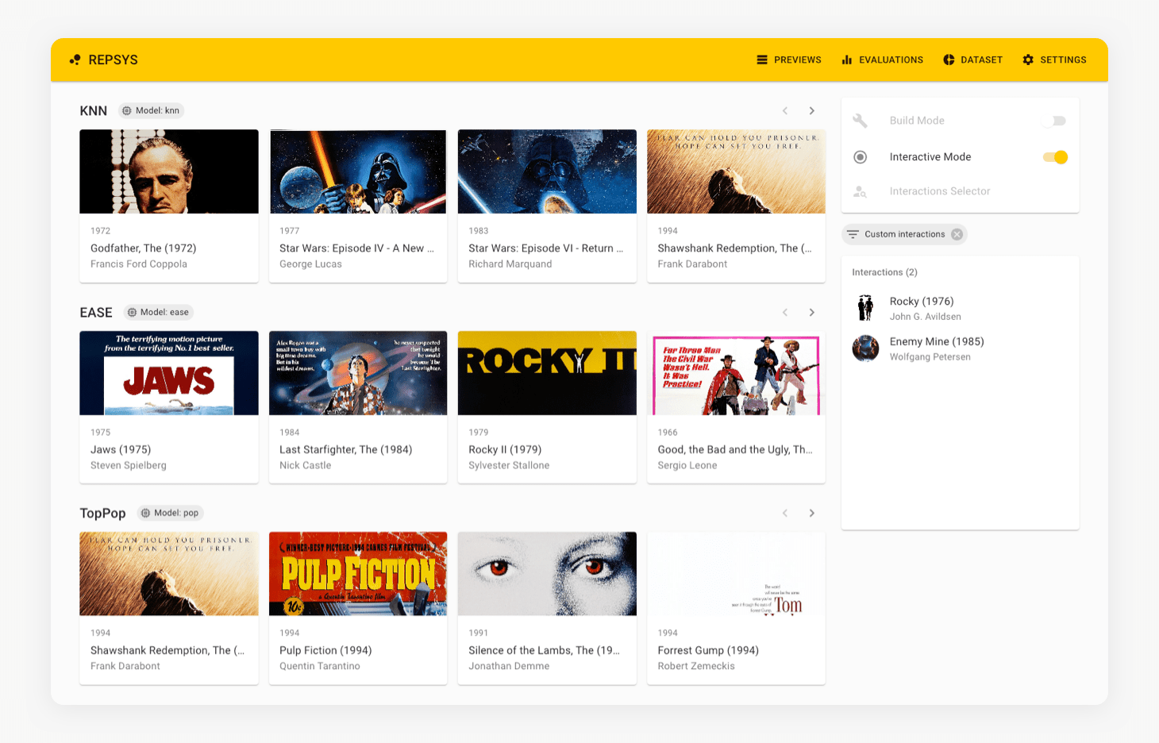Click the REPSYS logo icon

[x=75, y=60]
